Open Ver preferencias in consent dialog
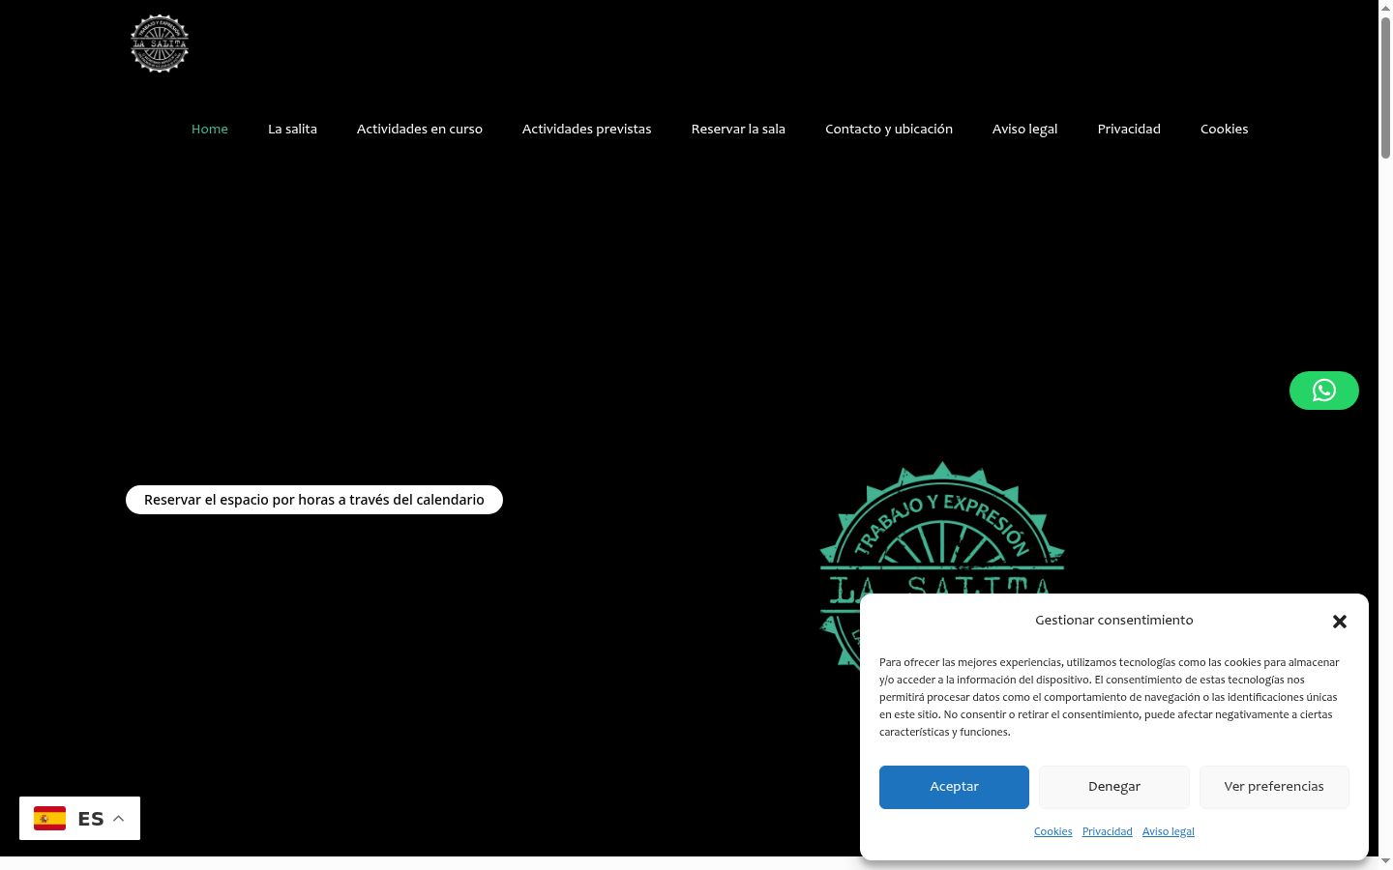Viewport: 1393px width, 870px height. (1274, 787)
